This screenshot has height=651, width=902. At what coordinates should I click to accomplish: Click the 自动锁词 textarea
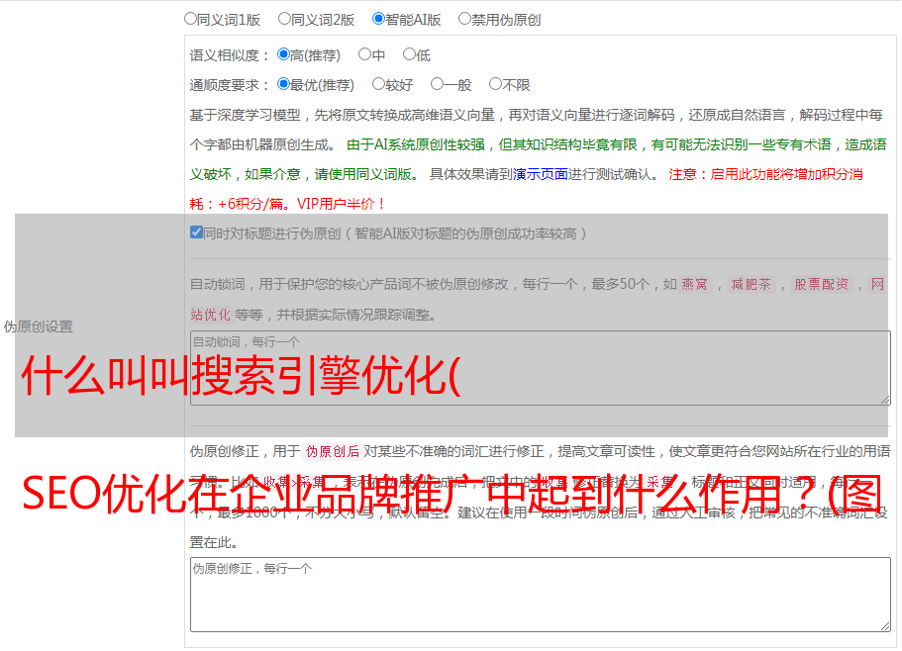[x=541, y=368]
